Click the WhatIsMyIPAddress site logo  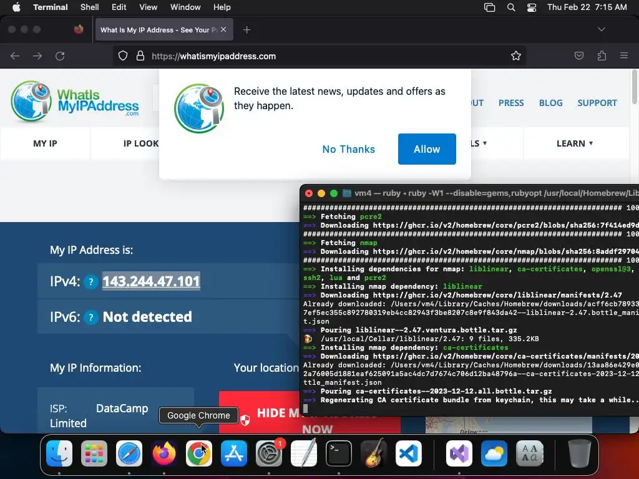click(75, 102)
